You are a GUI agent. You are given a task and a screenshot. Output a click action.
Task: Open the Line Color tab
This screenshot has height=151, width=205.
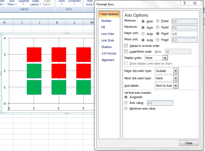108,34
